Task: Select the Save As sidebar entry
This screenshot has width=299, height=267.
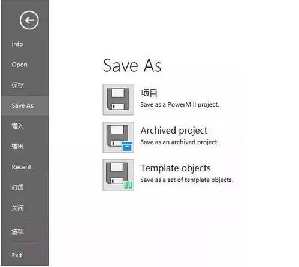Action: 25,105
